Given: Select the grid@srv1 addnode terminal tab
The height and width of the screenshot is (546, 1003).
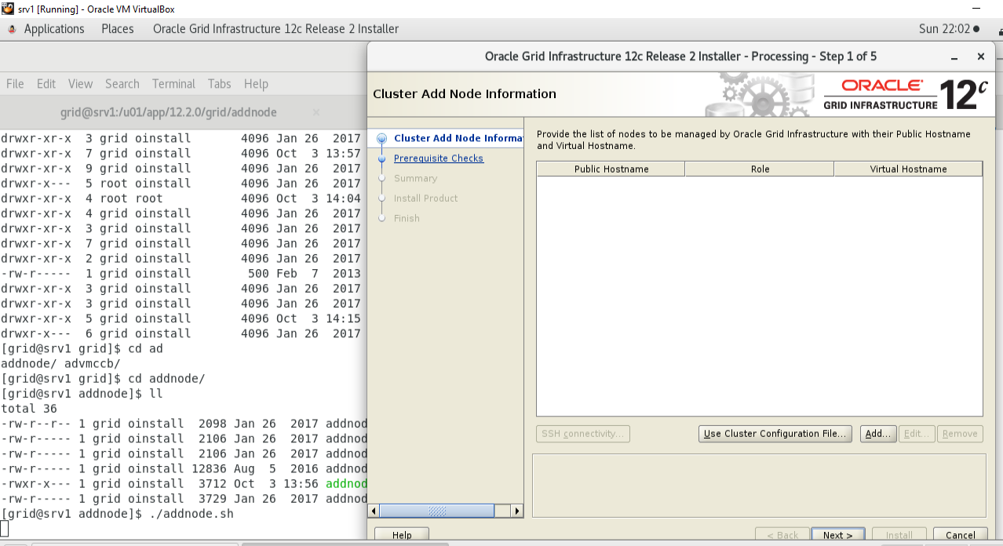Looking at the screenshot, I should tap(169, 112).
